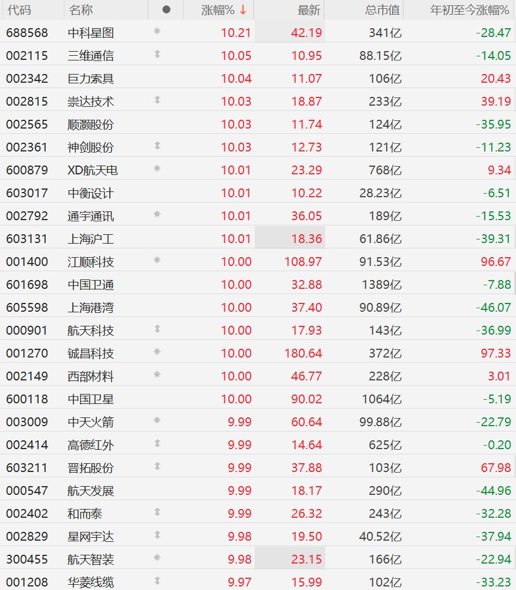Click the 涨幅% column header
The height and width of the screenshot is (590, 516).
(218, 10)
